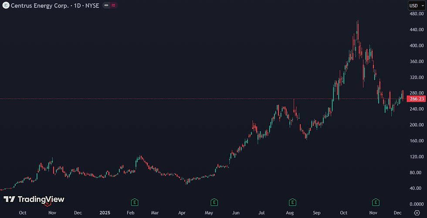This screenshot has width=427, height=218.
Task: Click the Jul label on time axis
Action: pos(262,212)
